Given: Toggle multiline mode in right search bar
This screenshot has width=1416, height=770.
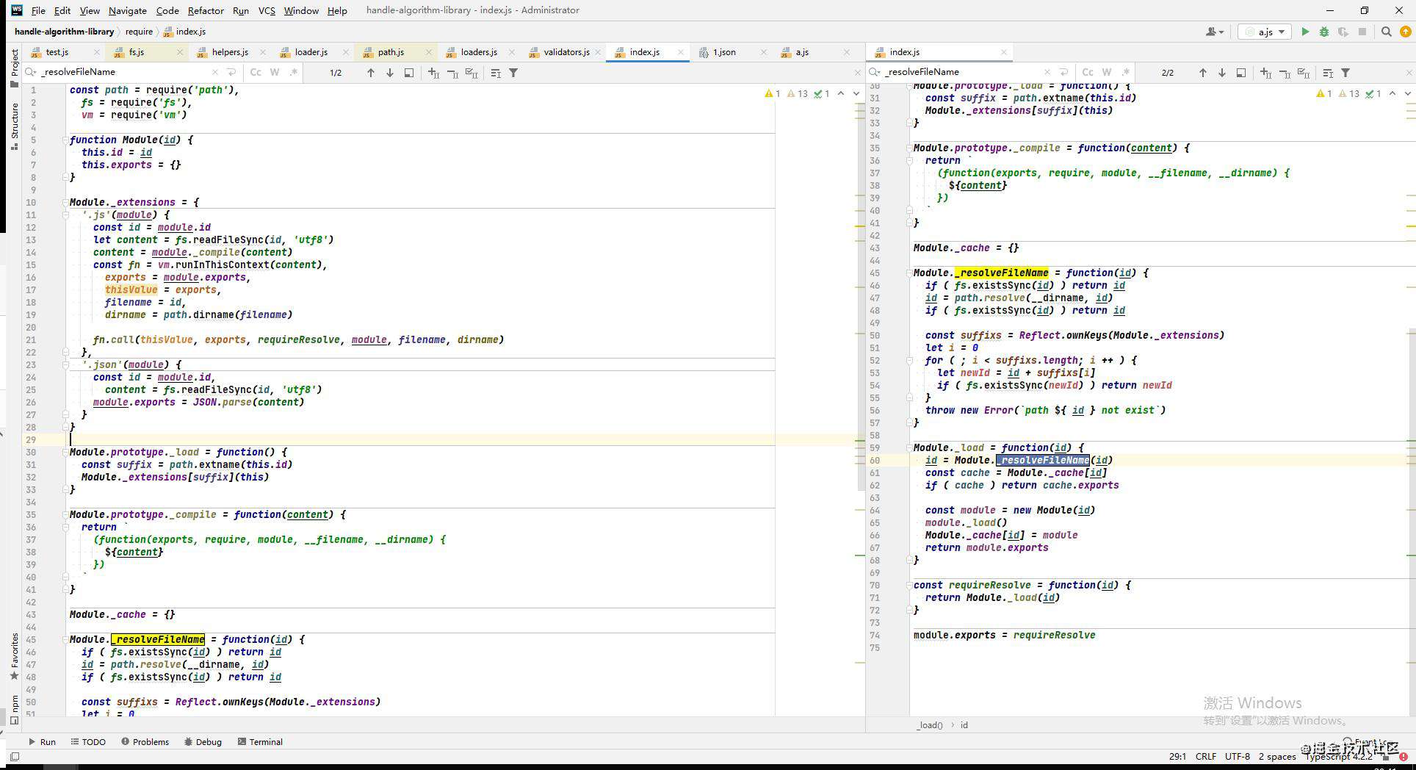Looking at the screenshot, I should 1328,73.
